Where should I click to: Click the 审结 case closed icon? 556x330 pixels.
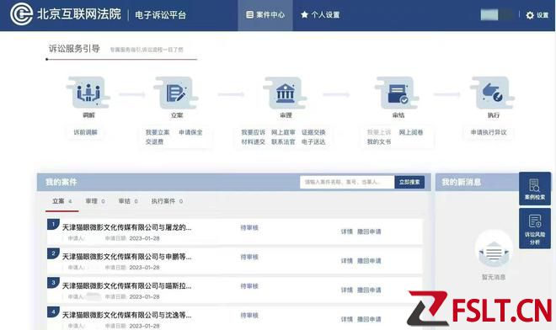coord(398,93)
